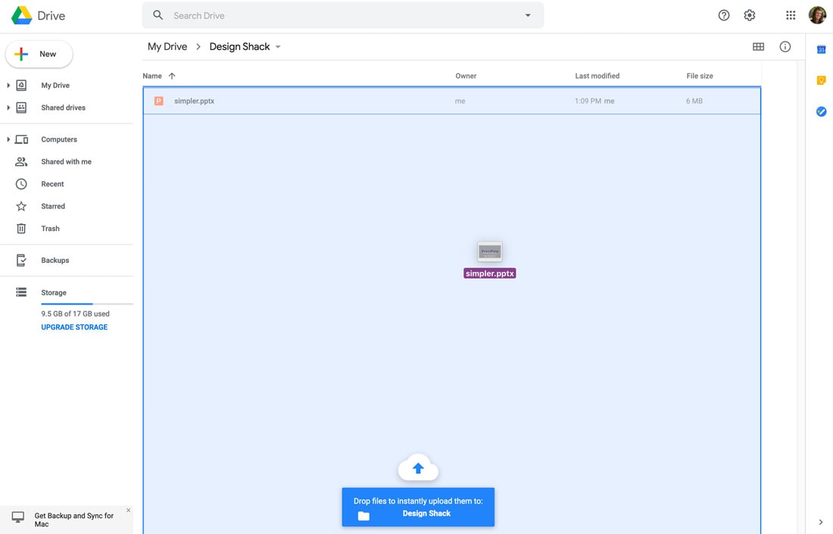This screenshot has height=534, width=833.
Task: Open the Storage section
Action: click(54, 293)
